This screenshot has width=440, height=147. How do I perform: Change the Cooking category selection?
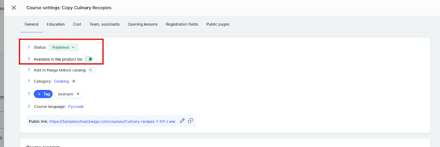coord(61,81)
